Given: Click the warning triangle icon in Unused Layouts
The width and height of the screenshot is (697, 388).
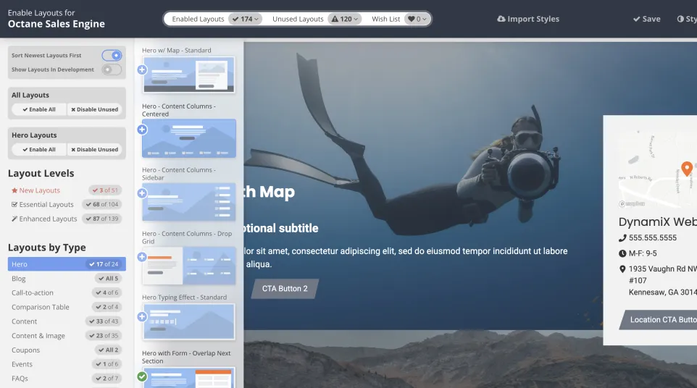Looking at the screenshot, I should (x=335, y=19).
